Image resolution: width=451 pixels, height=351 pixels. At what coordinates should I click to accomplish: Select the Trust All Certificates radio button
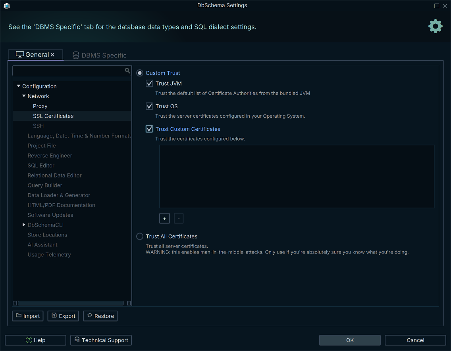(x=140, y=236)
